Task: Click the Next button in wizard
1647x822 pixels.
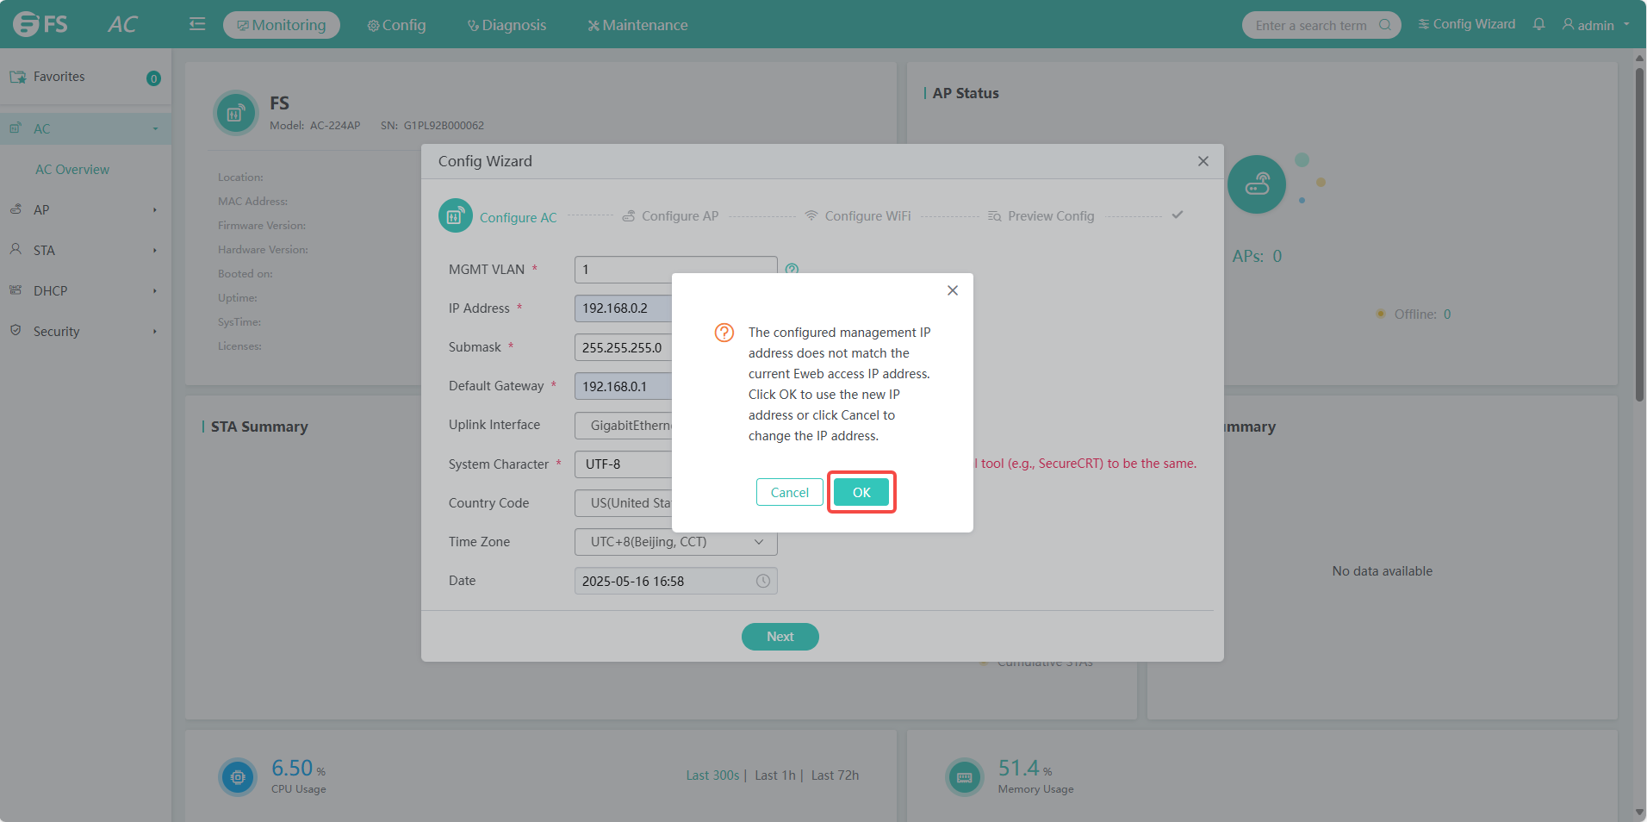Action: tap(780, 637)
